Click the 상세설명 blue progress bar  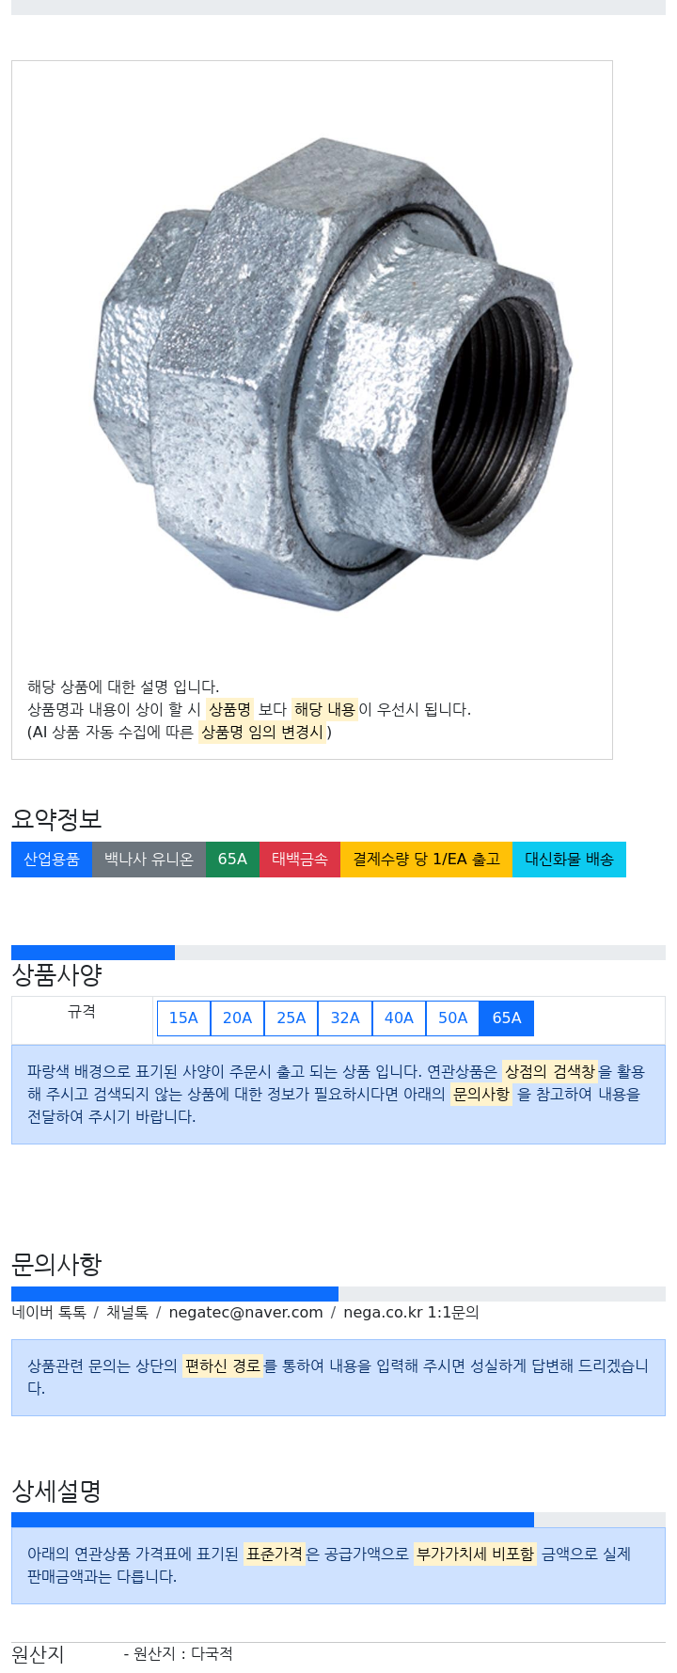273,1520
